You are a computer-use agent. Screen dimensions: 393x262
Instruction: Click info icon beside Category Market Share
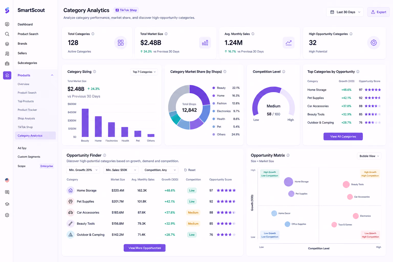225,72
